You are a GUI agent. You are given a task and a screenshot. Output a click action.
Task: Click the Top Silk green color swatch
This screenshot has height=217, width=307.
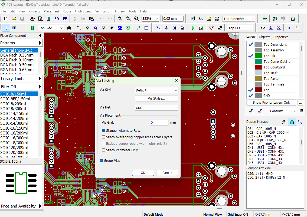click(x=258, y=56)
